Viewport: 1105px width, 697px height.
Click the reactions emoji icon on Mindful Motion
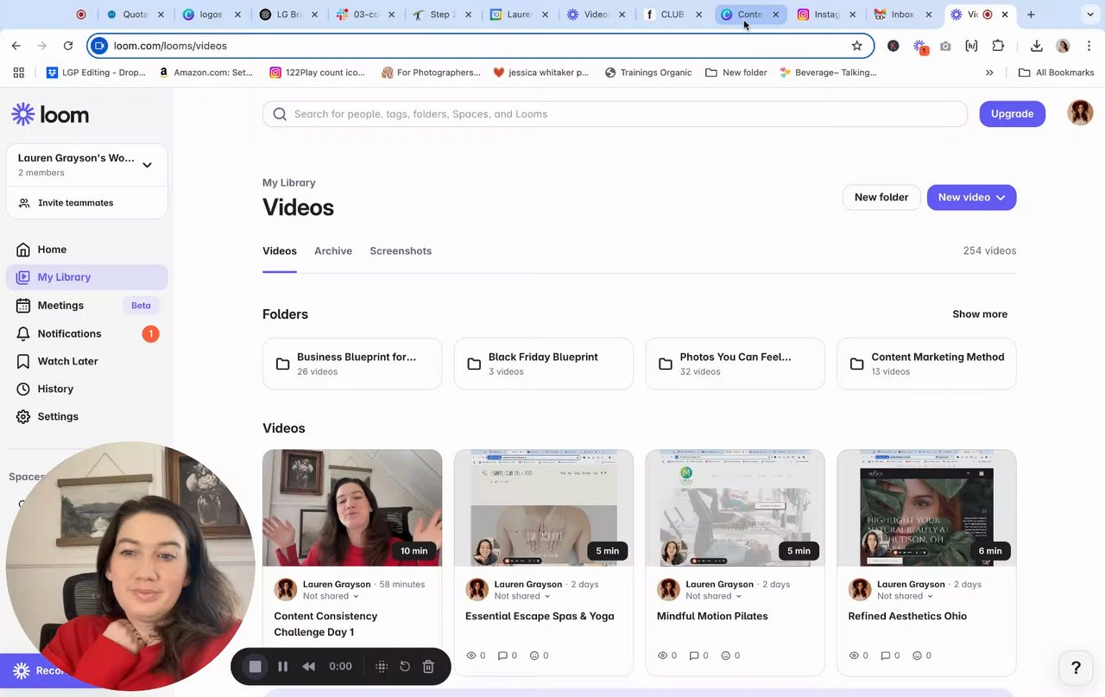pyautogui.click(x=726, y=656)
